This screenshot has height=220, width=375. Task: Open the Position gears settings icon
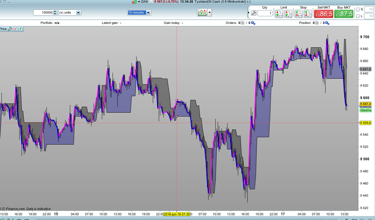click(x=327, y=23)
